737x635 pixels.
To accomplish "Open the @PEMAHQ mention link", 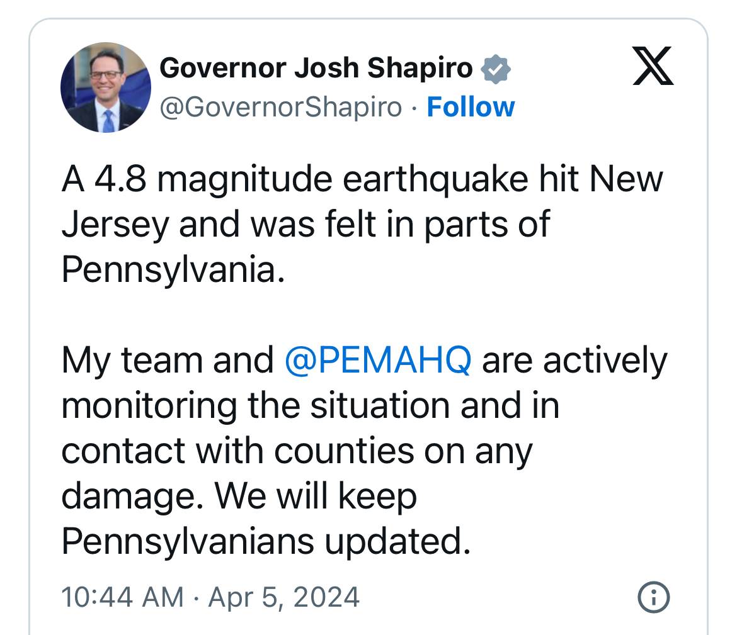I will click(x=378, y=361).
